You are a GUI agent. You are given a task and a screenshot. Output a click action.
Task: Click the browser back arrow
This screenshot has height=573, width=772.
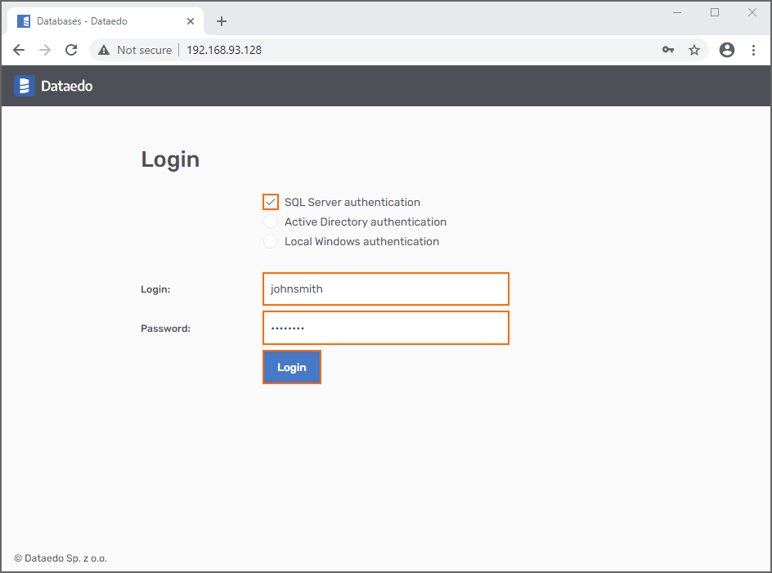click(19, 50)
